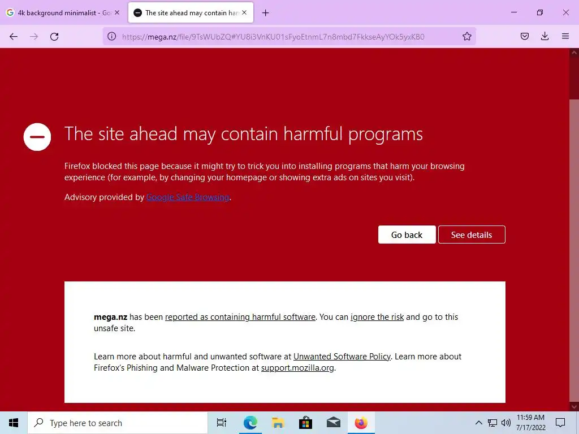Open Microsoft Edge from the taskbar
The image size is (579, 434).
250,423
